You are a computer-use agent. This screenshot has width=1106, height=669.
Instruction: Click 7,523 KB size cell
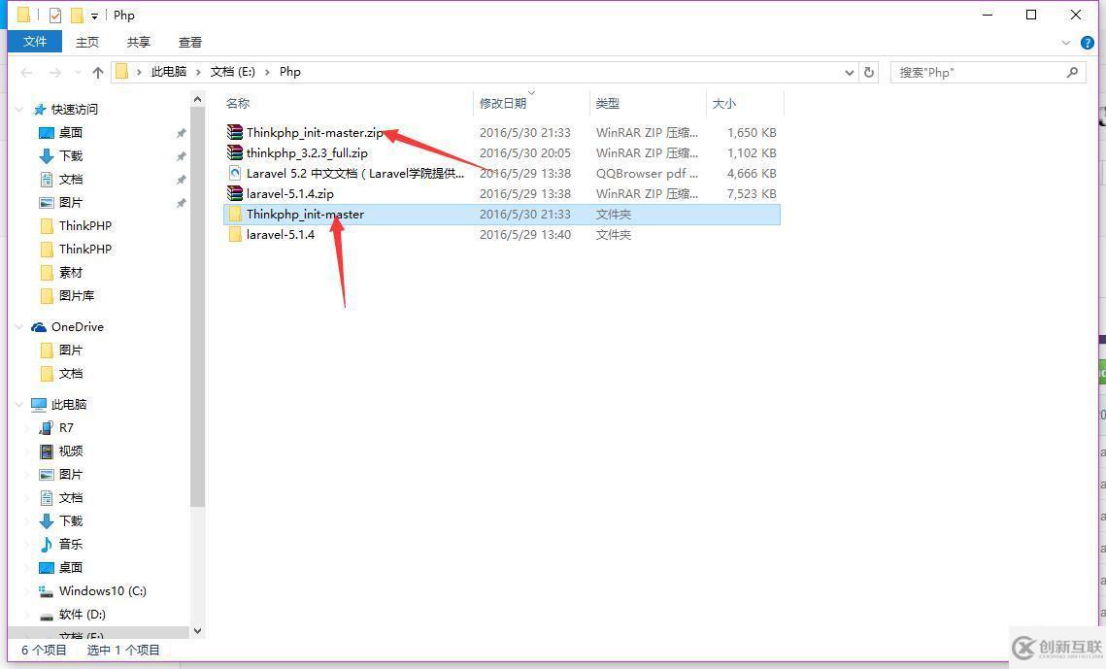pos(752,193)
